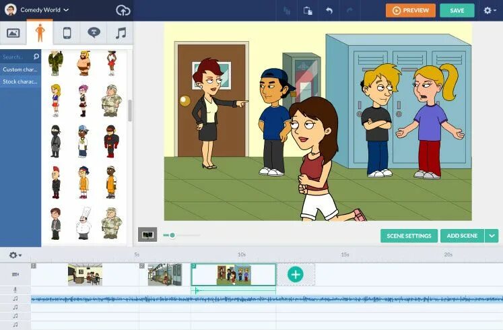Screen dimensions: 503x330
Task: Select the blond boy with crossed arms
Action: tap(378, 121)
